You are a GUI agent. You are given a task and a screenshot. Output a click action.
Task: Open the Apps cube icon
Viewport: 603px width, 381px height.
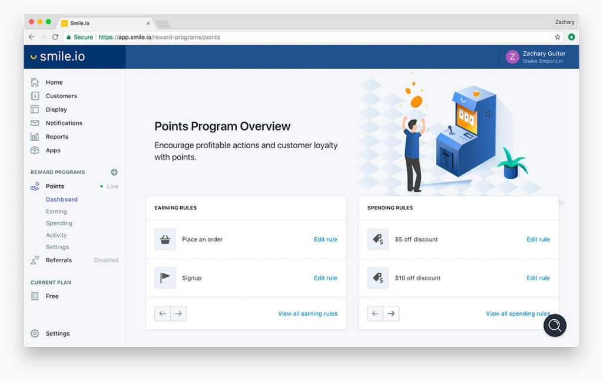(x=35, y=150)
